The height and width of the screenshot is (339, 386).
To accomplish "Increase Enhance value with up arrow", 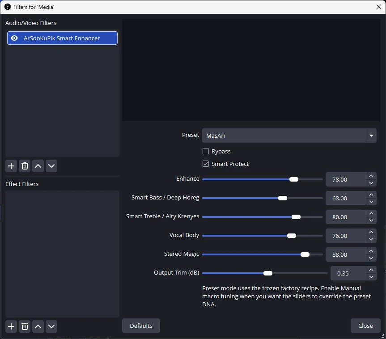I will click(x=371, y=176).
